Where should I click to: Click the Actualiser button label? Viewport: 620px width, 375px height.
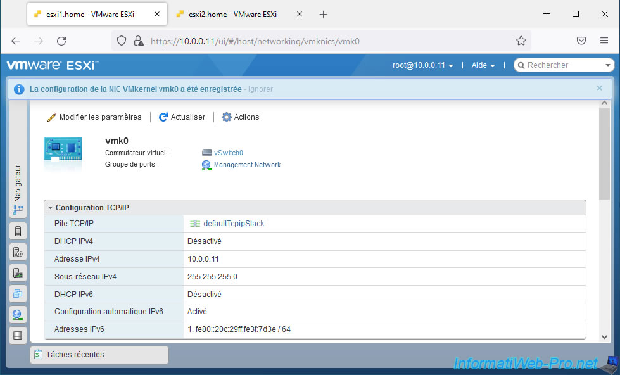coord(188,117)
